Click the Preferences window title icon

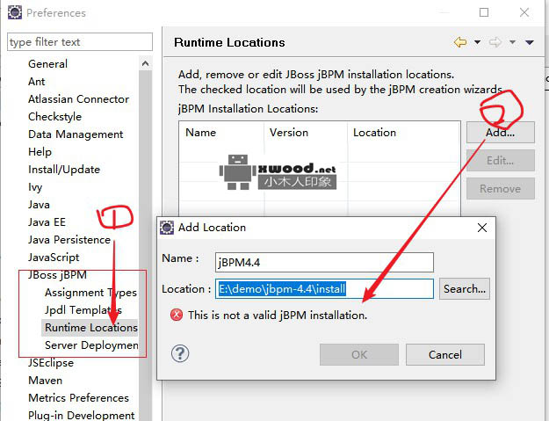click(x=15, y=12)
